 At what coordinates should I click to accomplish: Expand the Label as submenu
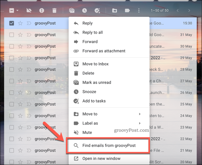[140, 123]
